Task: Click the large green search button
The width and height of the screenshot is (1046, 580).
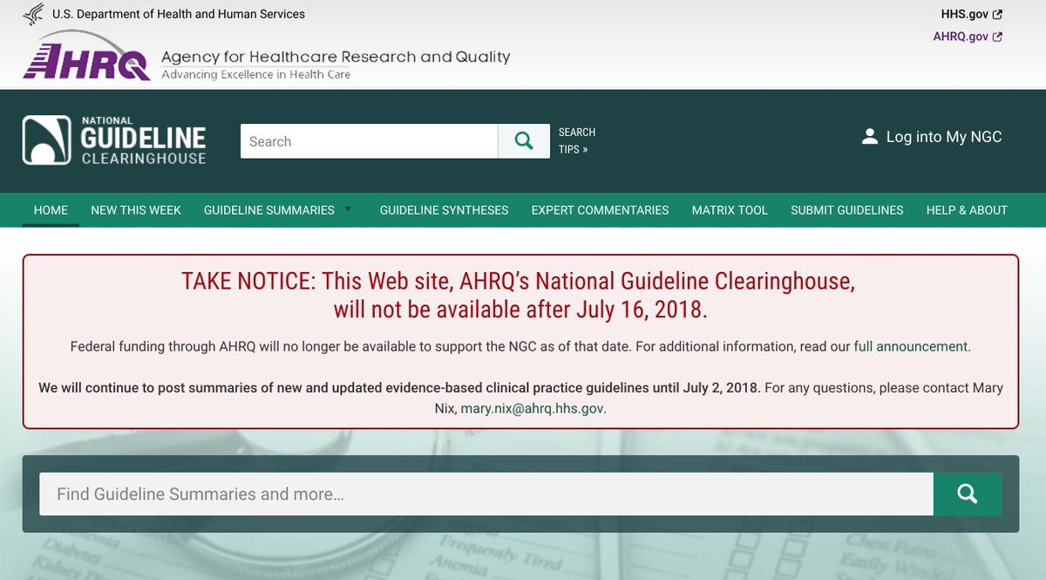Action: click(968, 494)
